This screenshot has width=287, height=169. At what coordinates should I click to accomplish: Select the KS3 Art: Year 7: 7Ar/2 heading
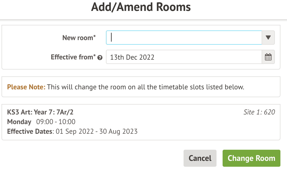coord(40,112)
